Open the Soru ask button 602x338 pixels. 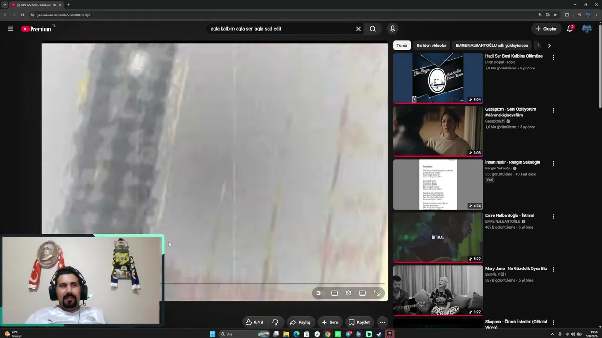330,322
